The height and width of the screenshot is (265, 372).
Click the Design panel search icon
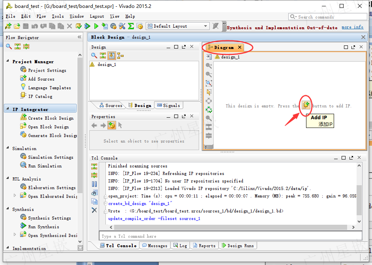pyautogui.click(x=94, y=56)
